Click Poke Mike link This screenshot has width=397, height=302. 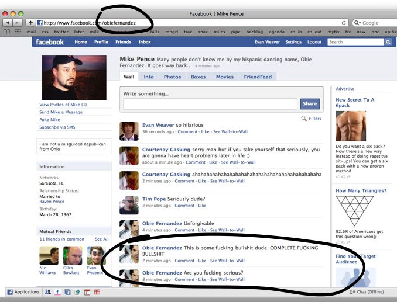click(x=50, y=119)
